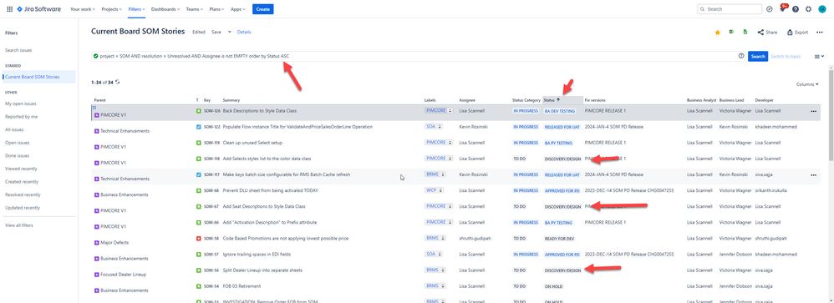Open the help question mark icon
The width and height of the screenshot is (834, 303).
796,9
